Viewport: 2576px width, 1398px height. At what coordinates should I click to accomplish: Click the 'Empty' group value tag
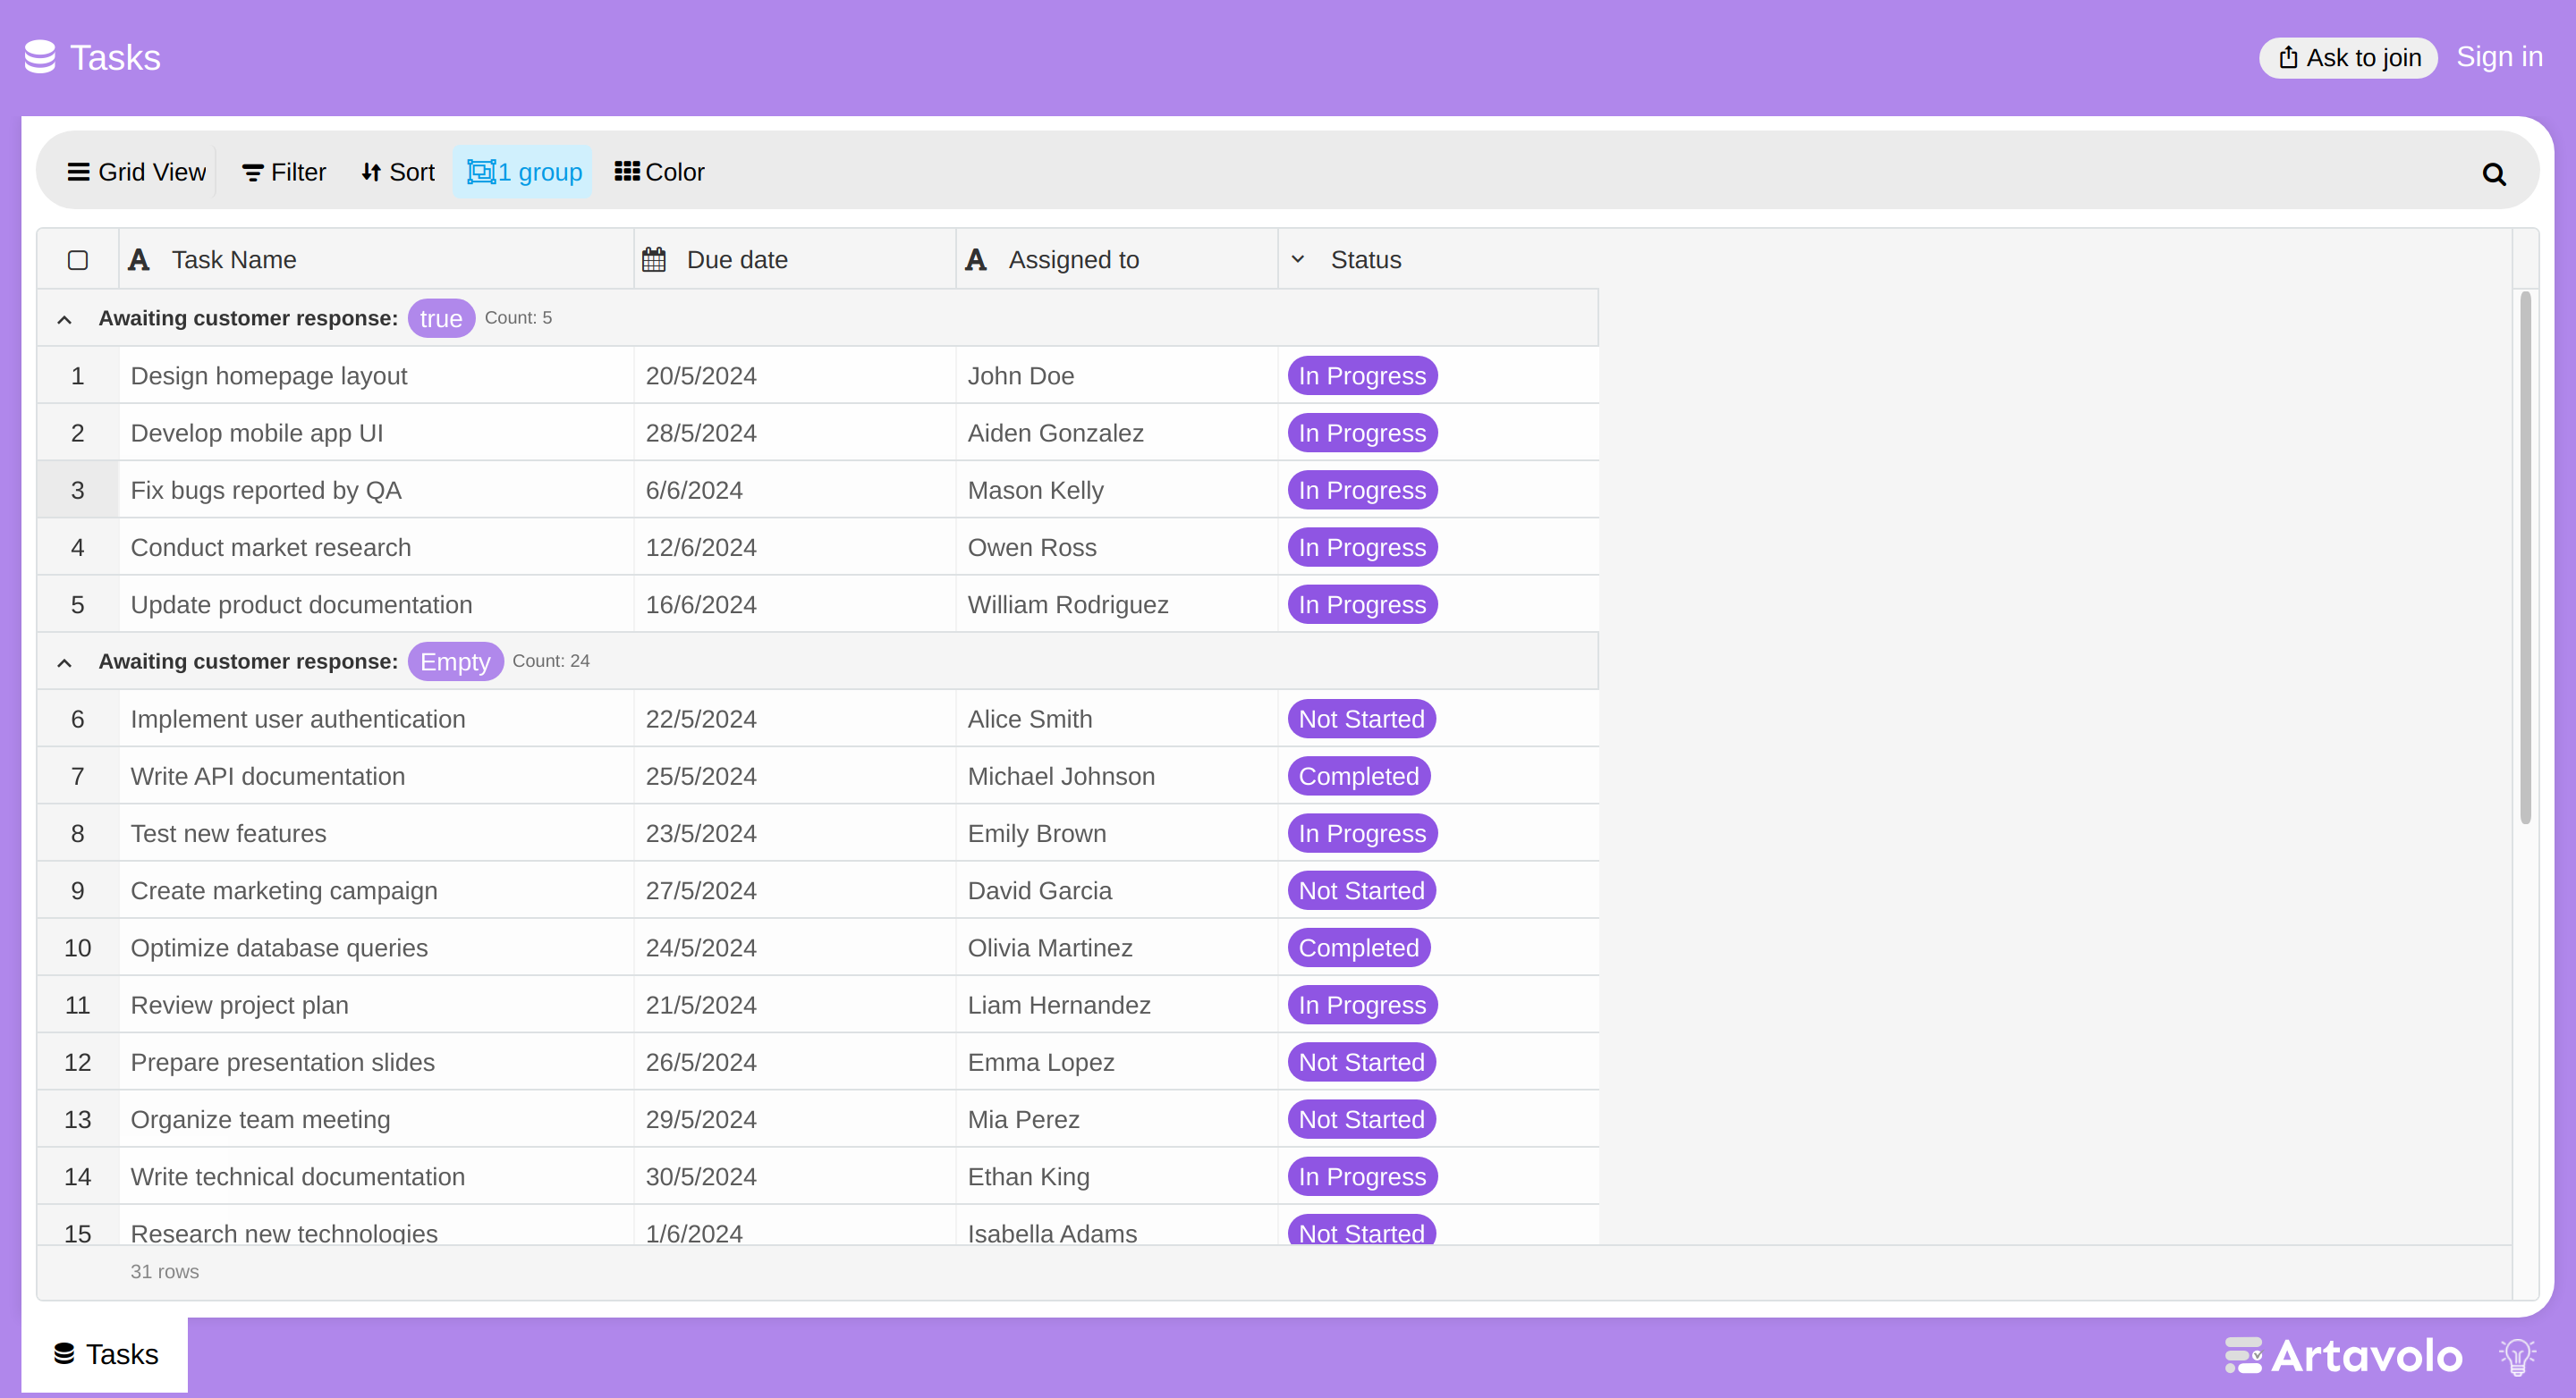tap(455, 661)
